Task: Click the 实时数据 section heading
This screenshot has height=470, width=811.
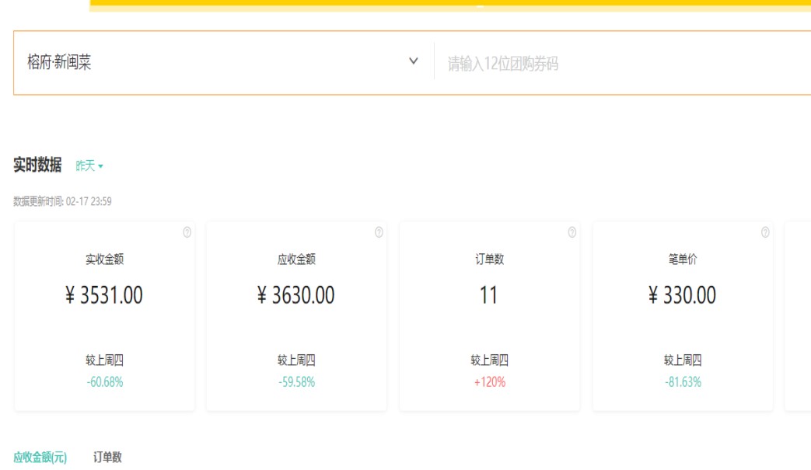Action: tap(37, 165)
